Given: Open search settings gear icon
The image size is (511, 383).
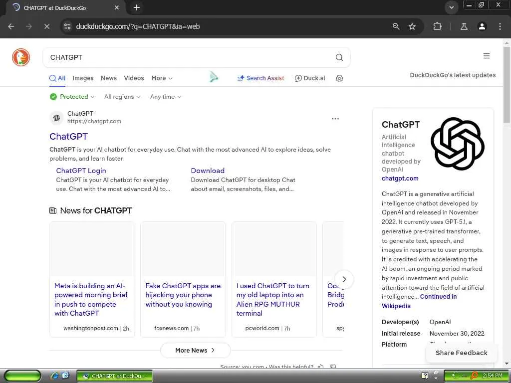Looking at the screenshot, I should 339,78.
